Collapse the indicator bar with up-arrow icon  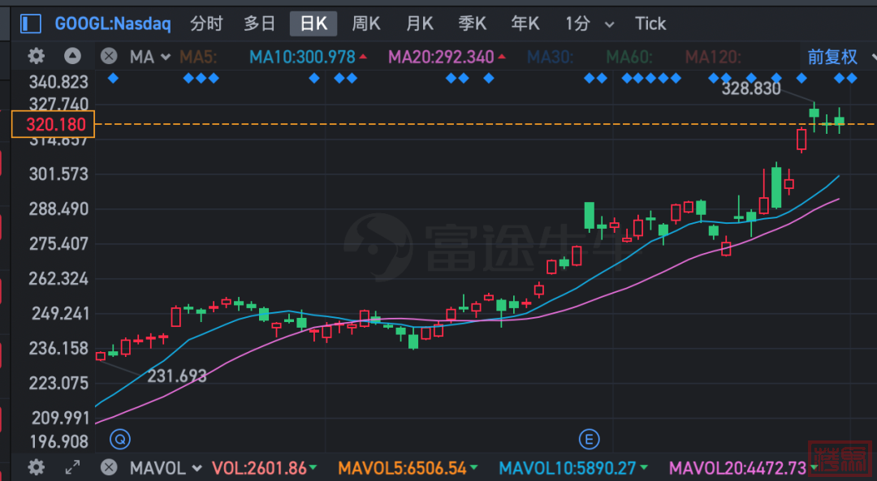point(73,57)
